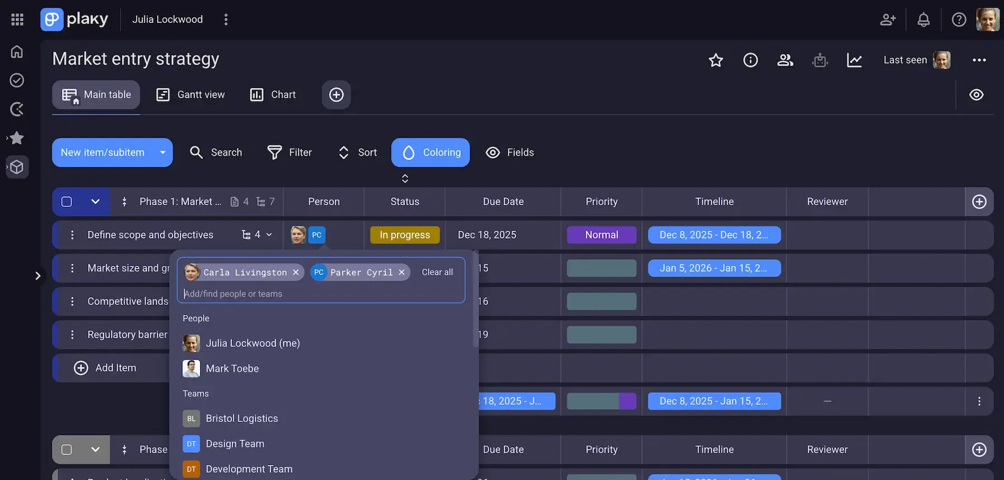Image resolution: width=1004 pixels, height=480 pixels.
Task: Open the help question-mark icon
Action: click(959, 20)
